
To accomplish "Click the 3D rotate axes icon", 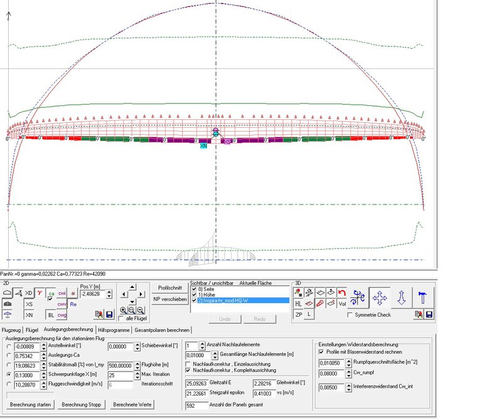I will [x=358, y=297].
